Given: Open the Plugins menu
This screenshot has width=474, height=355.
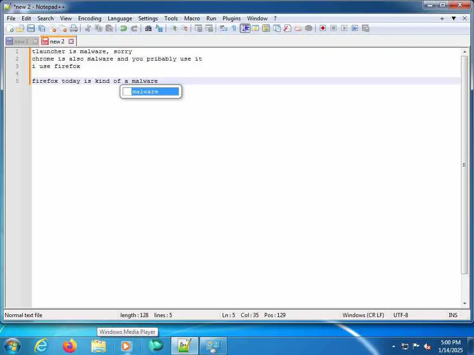Looking at the screenshot, I should (231, 18).
